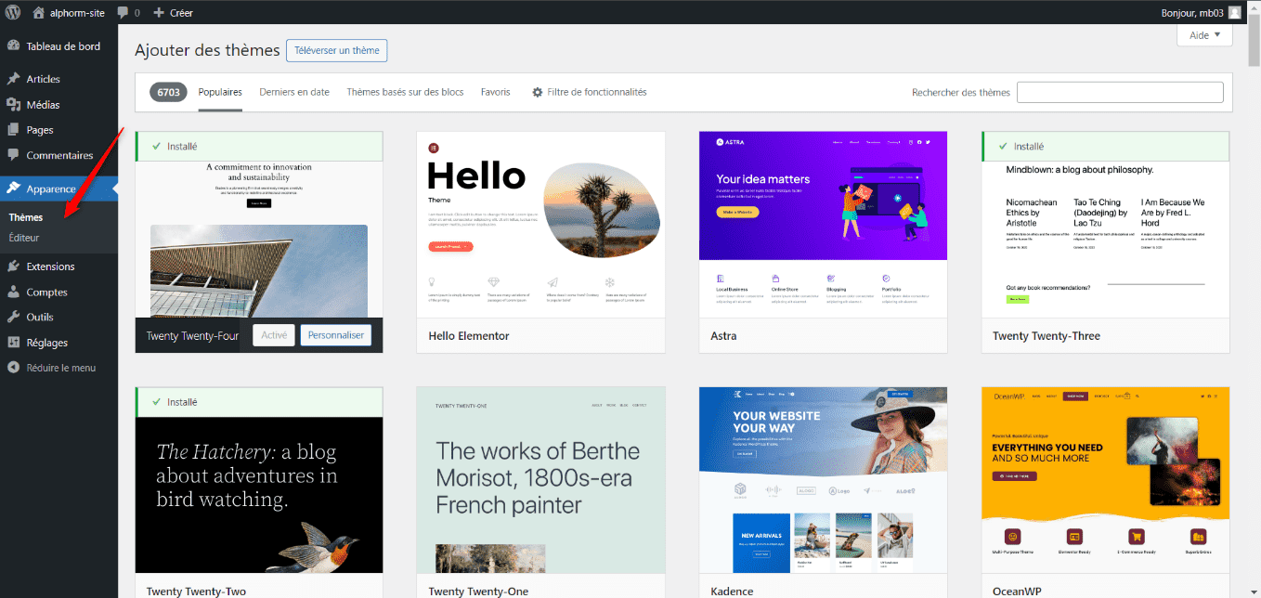Click the WordPress logo icon
This screenshot has width=1261, height=598.
pyautogui.click(x=13, y=13)
